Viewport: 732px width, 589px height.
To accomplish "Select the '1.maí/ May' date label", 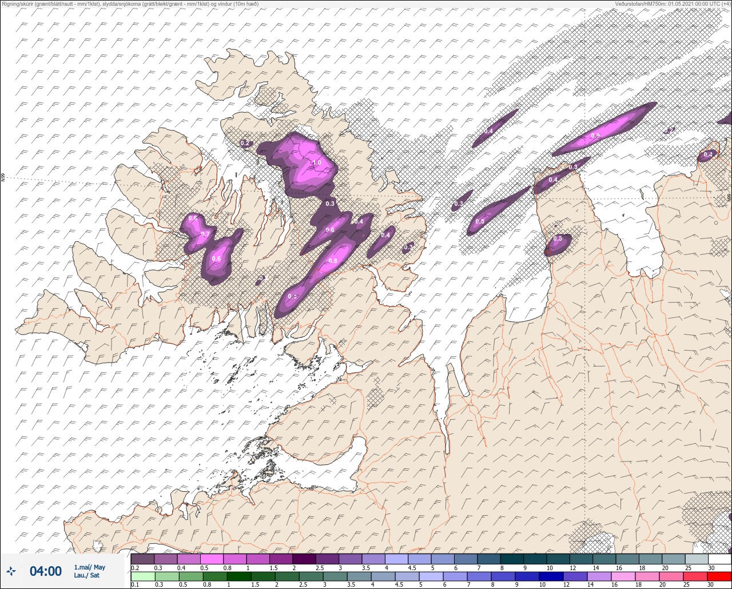I will 90,567.
